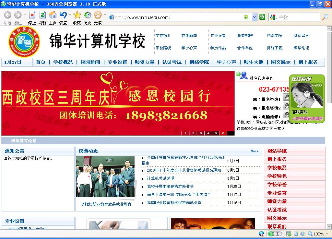This screenshot has height=239, width=332.
Task: Click the QQ penguin icon for 电脑维修1
Action: 286,114
